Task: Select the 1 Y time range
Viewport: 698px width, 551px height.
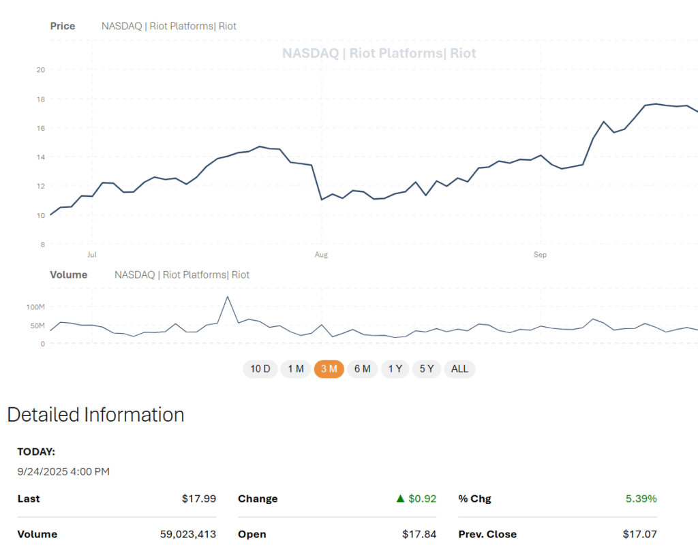Action: point(395,368)
